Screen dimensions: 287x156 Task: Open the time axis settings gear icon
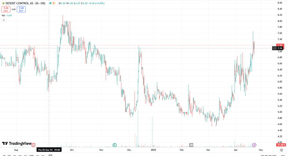(x=282, y=150)
